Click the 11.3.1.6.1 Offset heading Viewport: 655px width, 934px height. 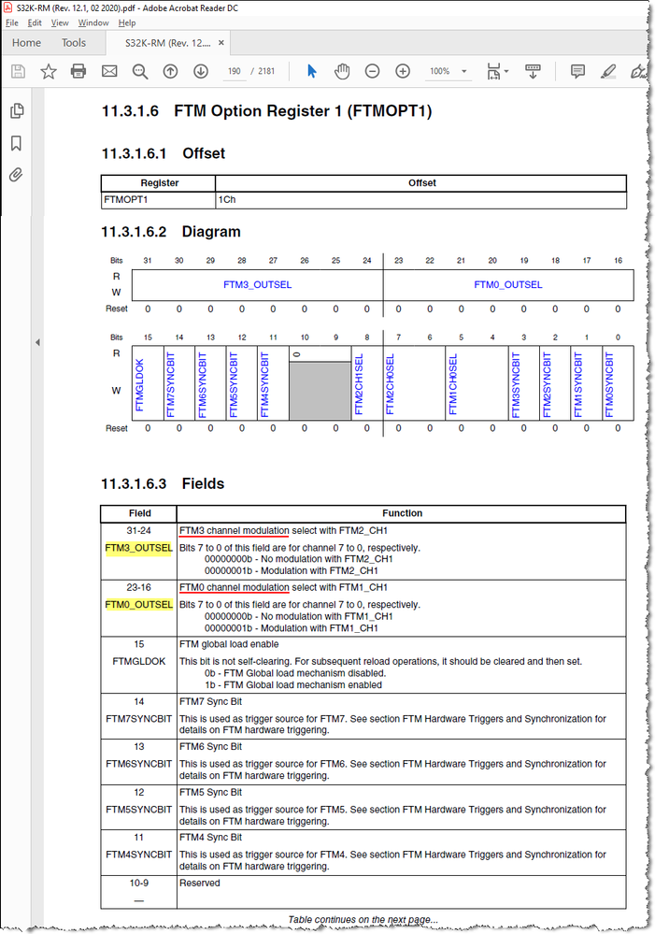coord(164,153)
